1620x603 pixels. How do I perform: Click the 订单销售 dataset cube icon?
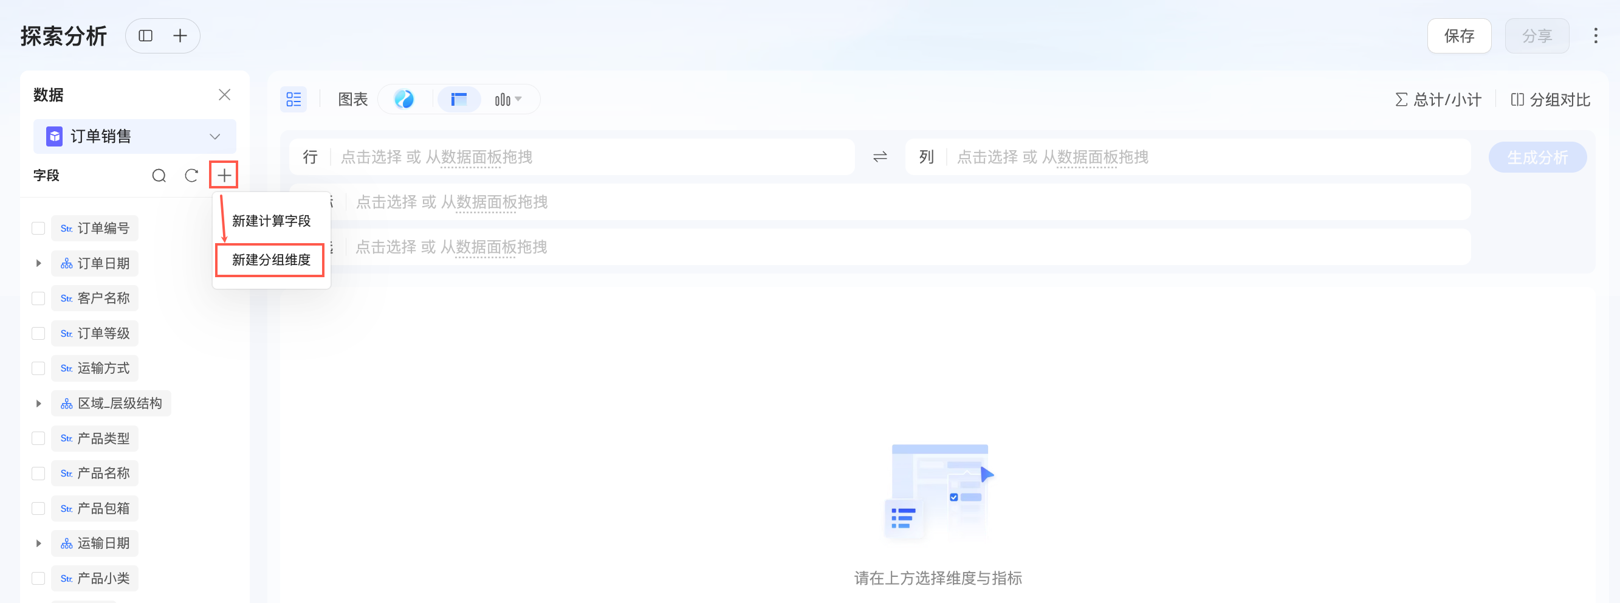55,136
